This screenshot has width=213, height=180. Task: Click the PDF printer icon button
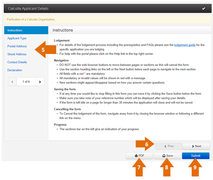pyautogui.click(x=140, y=156)
